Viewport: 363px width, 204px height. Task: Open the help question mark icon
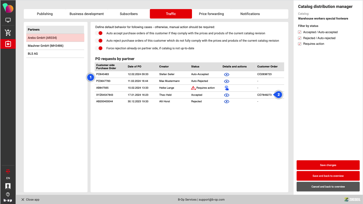coord(8,194)
